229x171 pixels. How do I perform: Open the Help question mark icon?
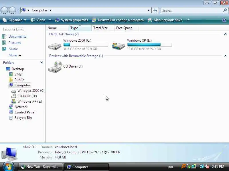(224, 20)
